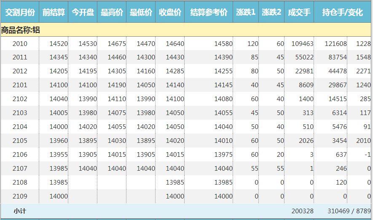Select the subtotal volume 200328

pyautogui.click(x=302, y=211)
